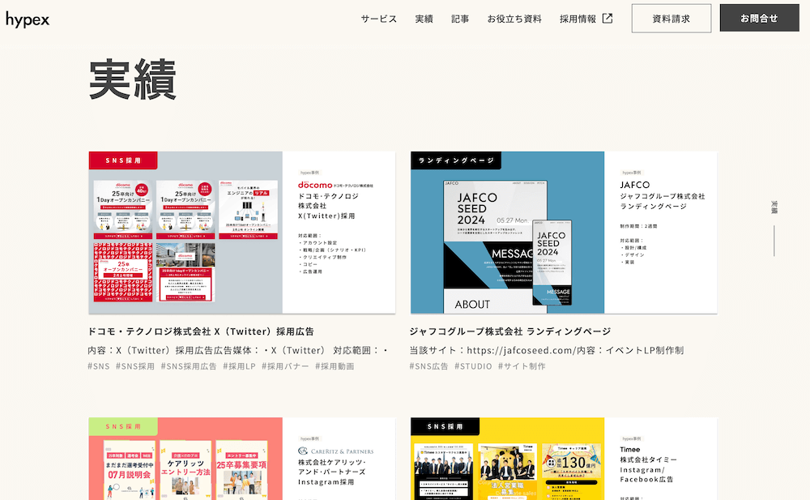
Task: Select お役立ち資料 in the header
Action: [x=514, y=19]
